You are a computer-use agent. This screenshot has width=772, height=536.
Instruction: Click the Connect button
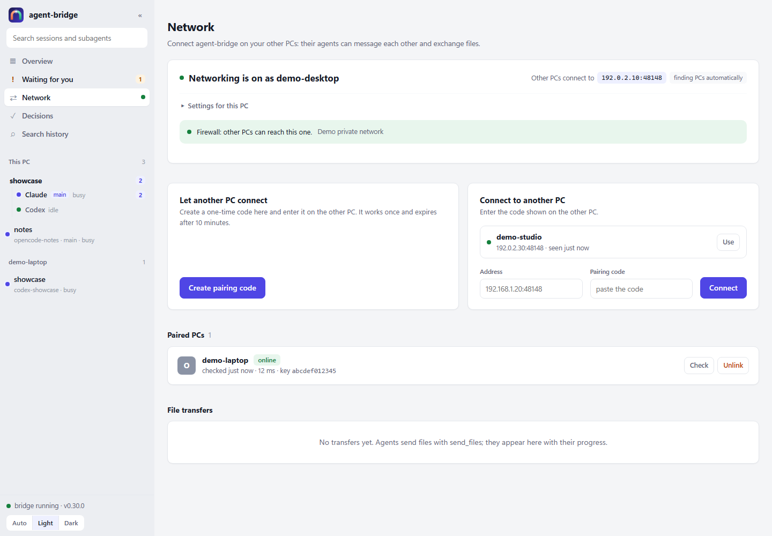723,288
